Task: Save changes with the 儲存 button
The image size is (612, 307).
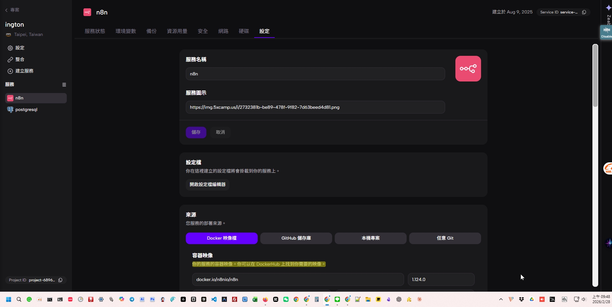Action: 196,132
